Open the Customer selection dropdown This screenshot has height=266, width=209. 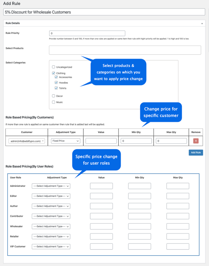[x=27, y=141]
